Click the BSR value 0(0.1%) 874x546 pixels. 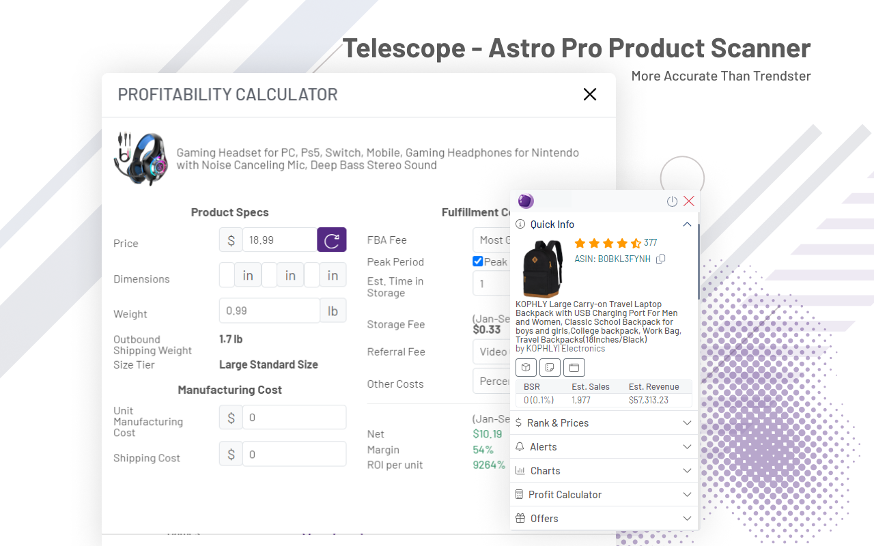[539, 400]
